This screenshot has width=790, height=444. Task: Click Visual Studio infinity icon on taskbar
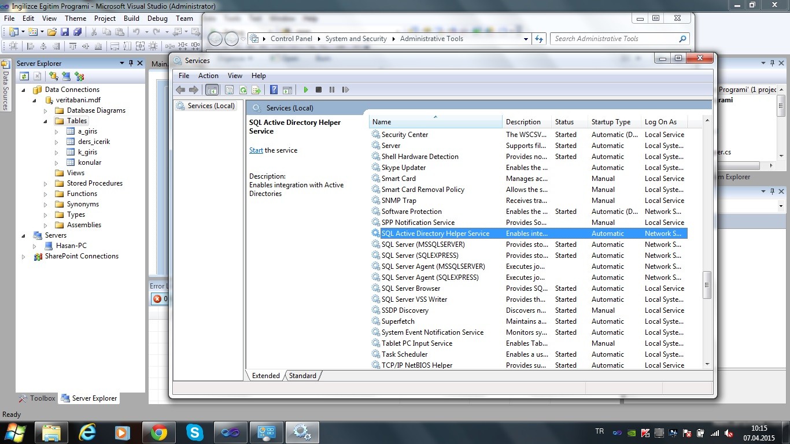pyautogui.click(x=230, y=432)
